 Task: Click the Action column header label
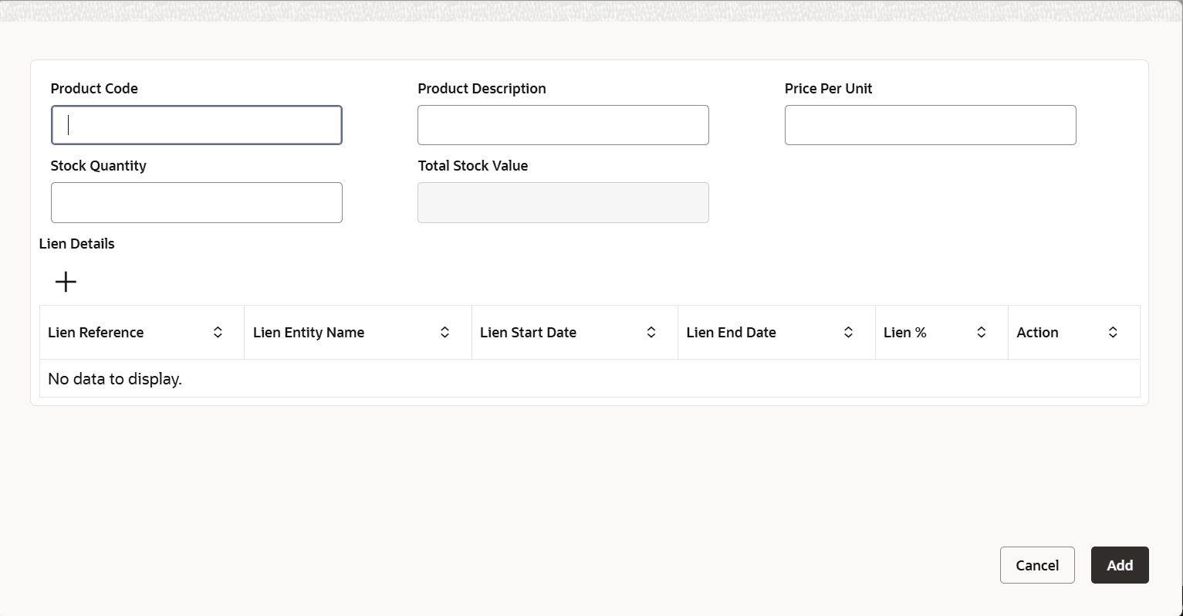tap(1037, 333)
